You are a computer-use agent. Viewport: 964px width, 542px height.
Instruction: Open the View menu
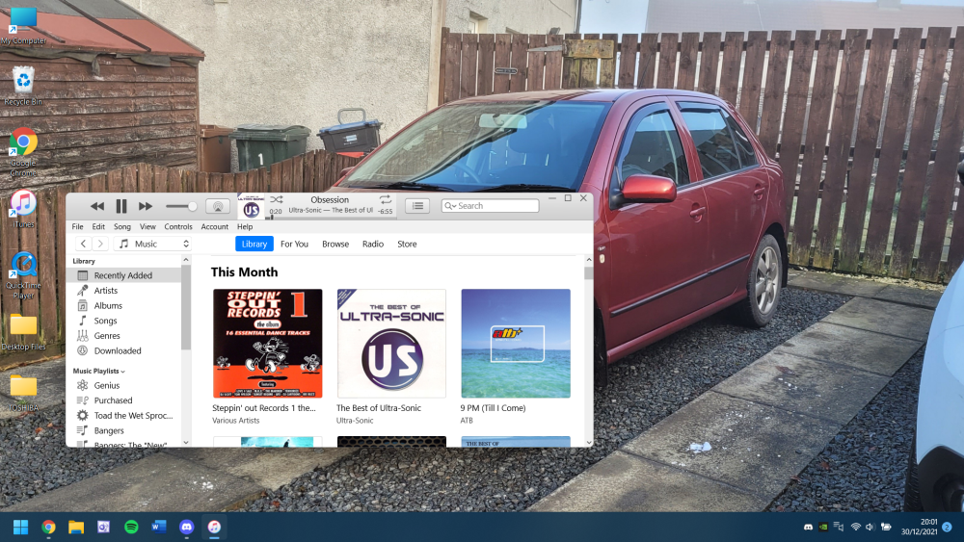(147, 226)
